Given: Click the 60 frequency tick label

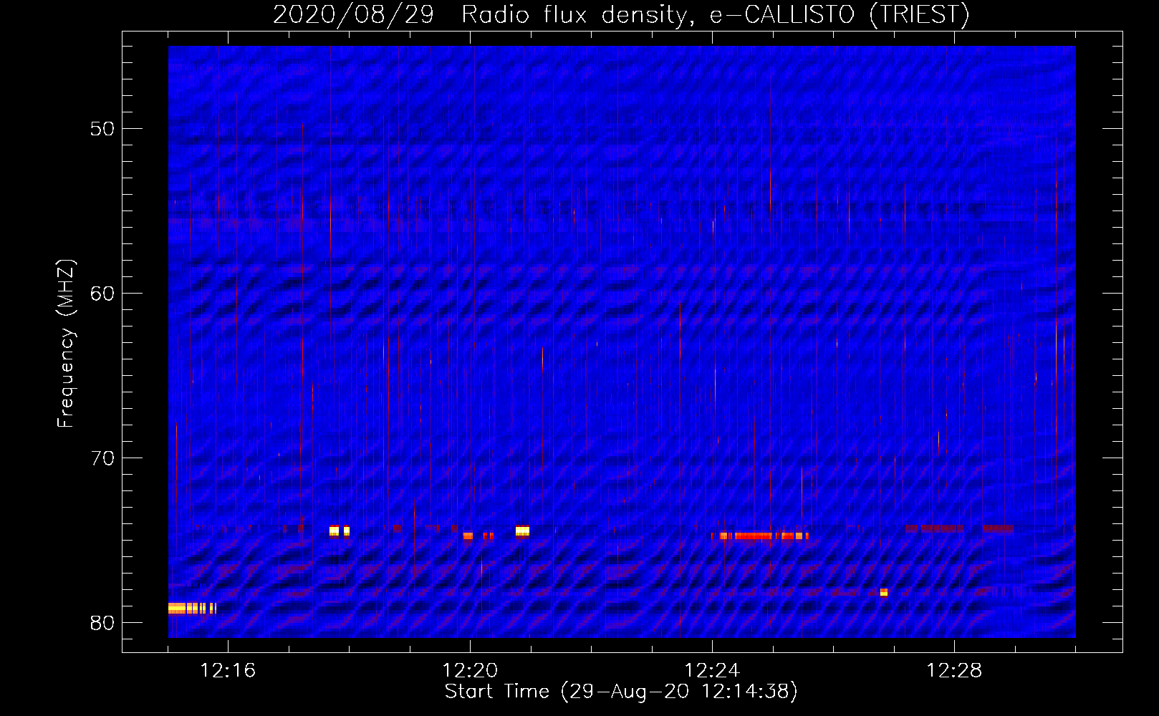Looking at the screenshot, I should click(102, 294).
